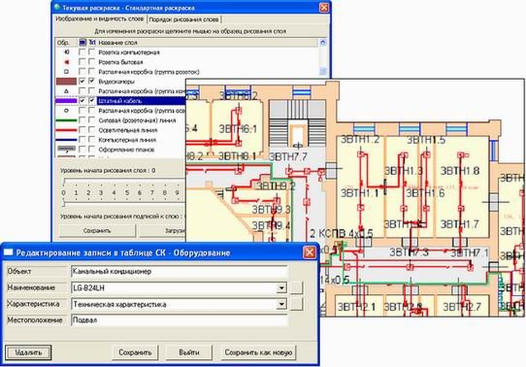The height and width of the screenshot is (367, 526).
Task: Click the scroll-up arrow of layer list
Action: (323, 42)
